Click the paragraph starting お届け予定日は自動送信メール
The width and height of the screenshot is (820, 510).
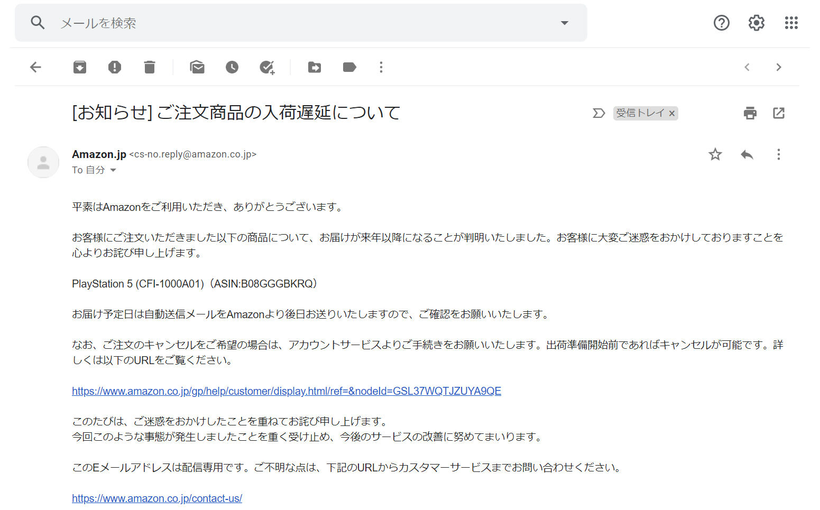coord(312,314)
